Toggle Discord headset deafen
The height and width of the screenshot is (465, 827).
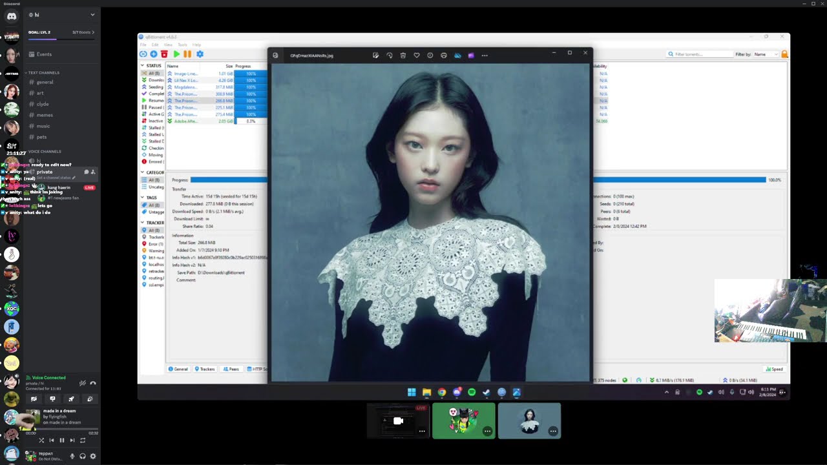[83, 456]
